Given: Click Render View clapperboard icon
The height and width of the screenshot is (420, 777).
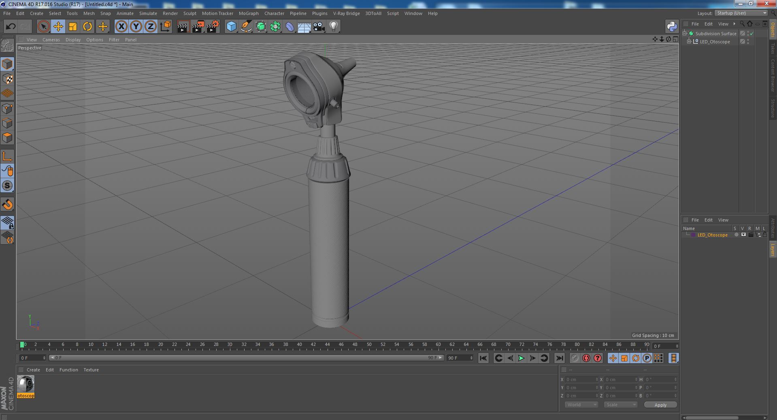Looking at the screenshot, I should coord(183,27).
